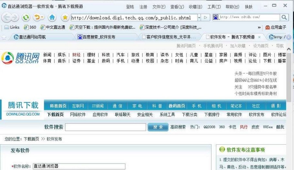
Task: Open the address bar history dropdown
Action: [199, 18]
